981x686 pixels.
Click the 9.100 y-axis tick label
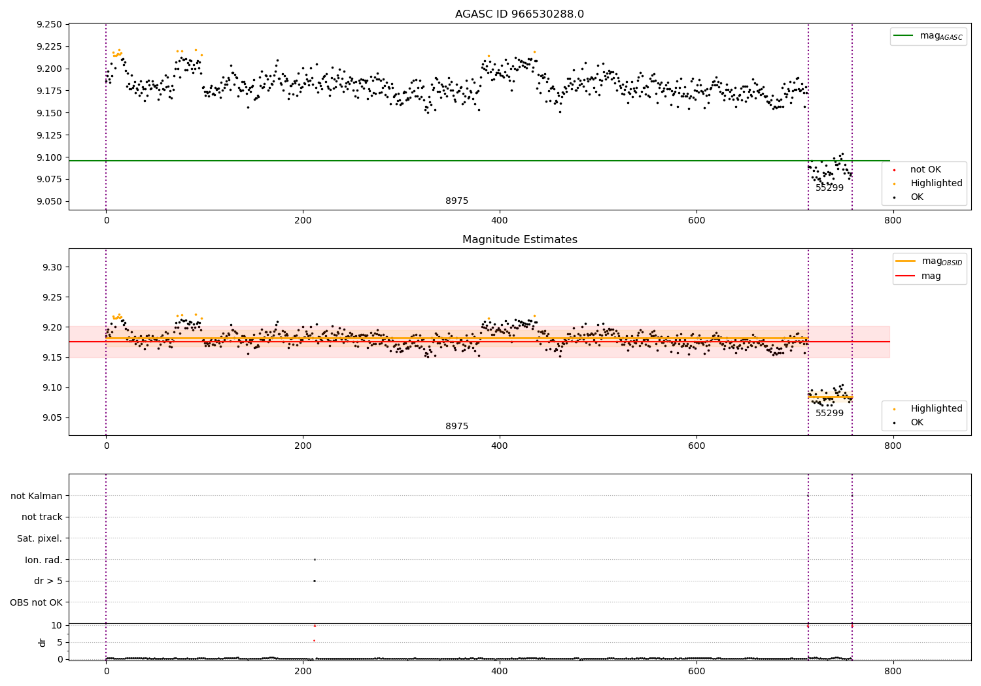[x=49, y=157]
